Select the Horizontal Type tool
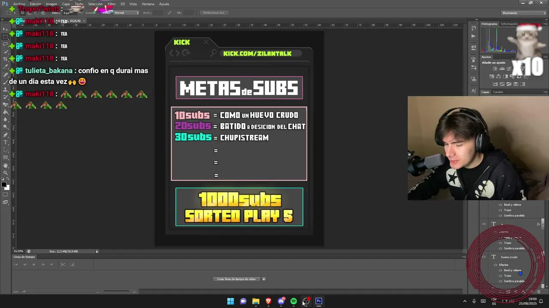The image size is (549, 308). pyautogui.click(x=6, y=142)
